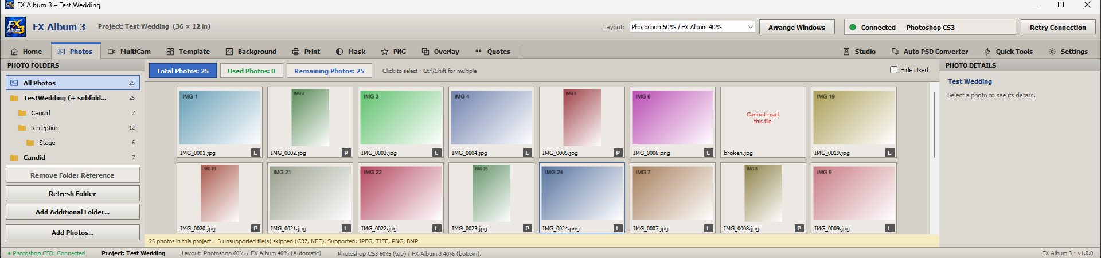The height and width of the screenshot is (258, 1101).
Task: Click the P badge on IMG_0023.jpg
Action: [x=528, y=228]
